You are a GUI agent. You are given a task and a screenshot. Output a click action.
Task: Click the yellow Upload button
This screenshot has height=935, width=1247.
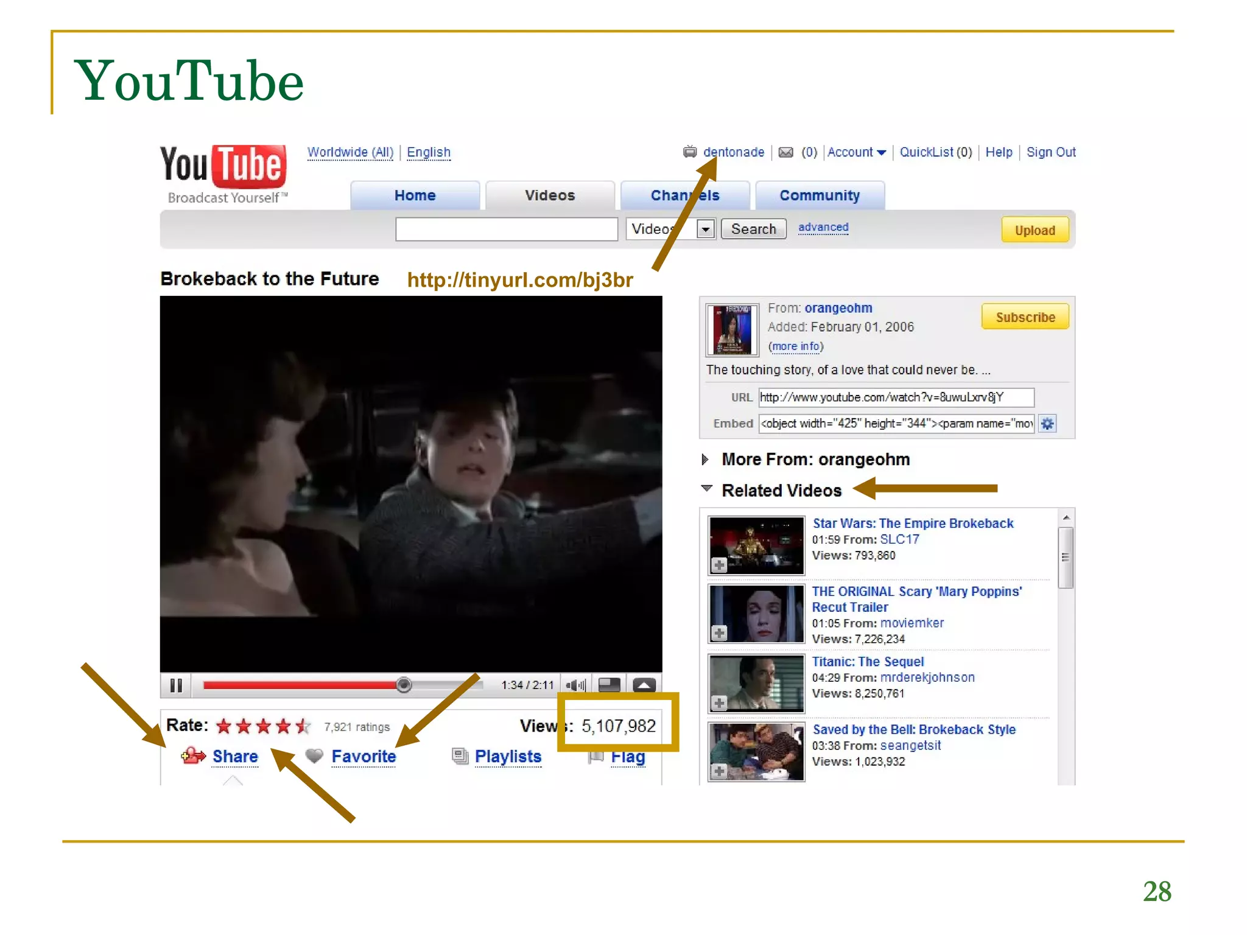1035,230
